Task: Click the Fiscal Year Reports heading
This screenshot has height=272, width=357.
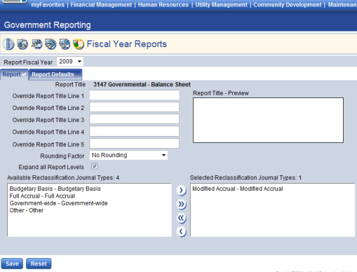Action: coord(127,44)
